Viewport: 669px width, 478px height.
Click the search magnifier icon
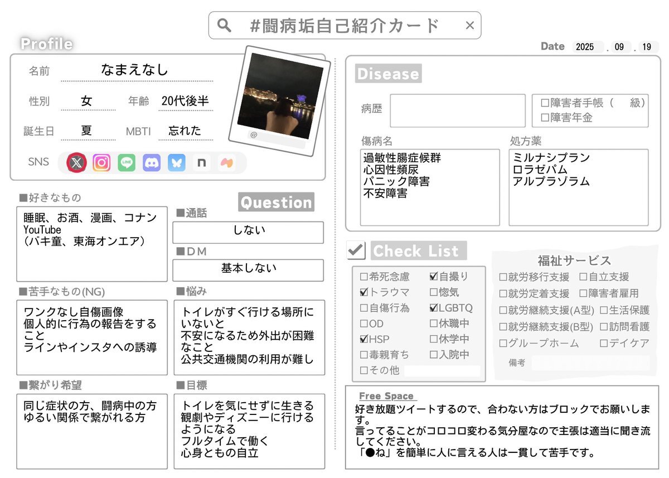coord(224,25)
